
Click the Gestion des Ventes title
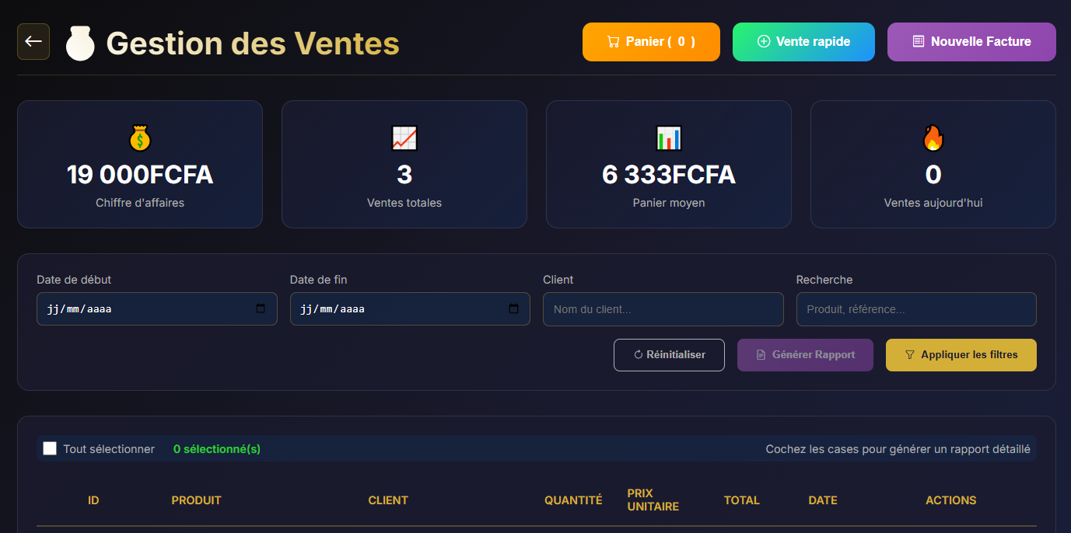[x=253, y=43]
